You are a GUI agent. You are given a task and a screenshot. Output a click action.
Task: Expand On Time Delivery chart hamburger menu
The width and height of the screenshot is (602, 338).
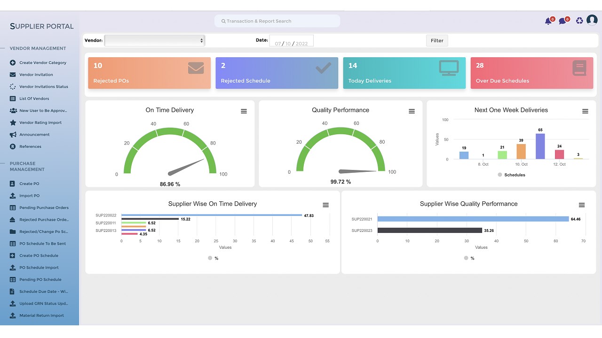click(x=244, y=111)
